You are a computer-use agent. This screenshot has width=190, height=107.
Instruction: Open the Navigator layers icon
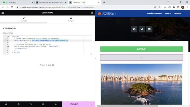click(x=18, y=104)
